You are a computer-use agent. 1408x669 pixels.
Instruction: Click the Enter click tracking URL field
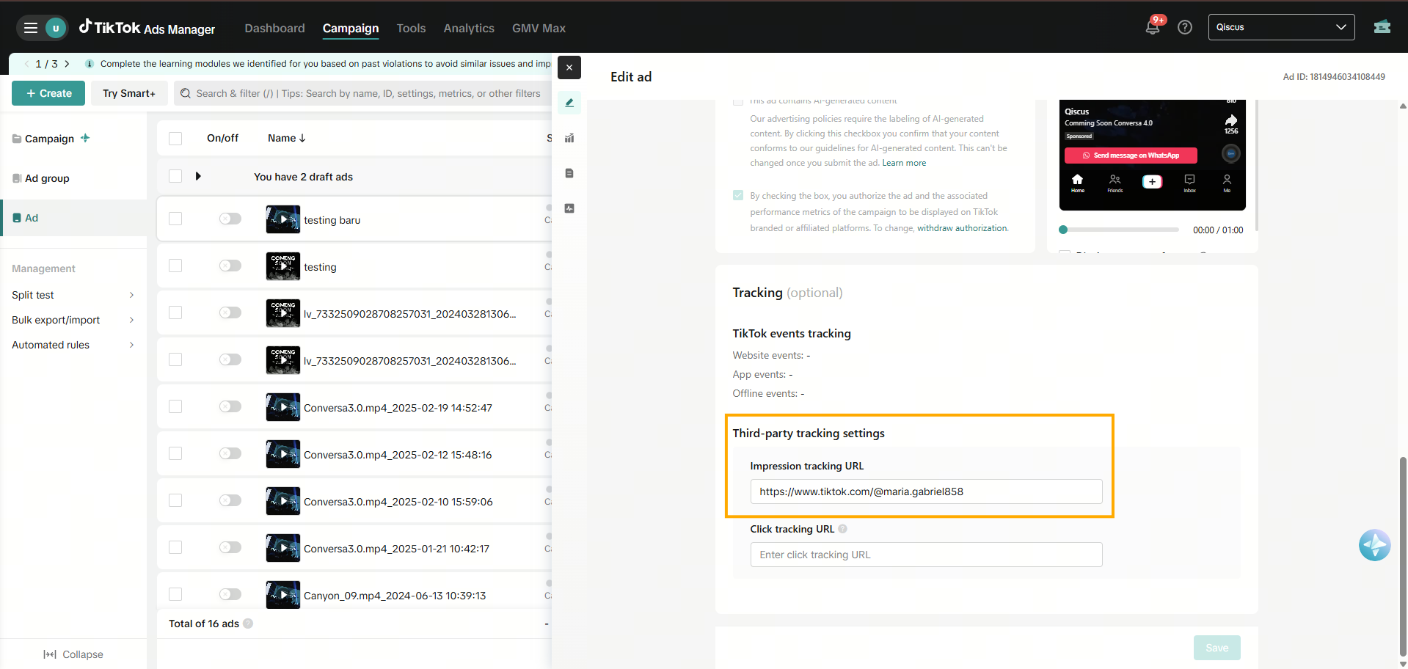925,555
